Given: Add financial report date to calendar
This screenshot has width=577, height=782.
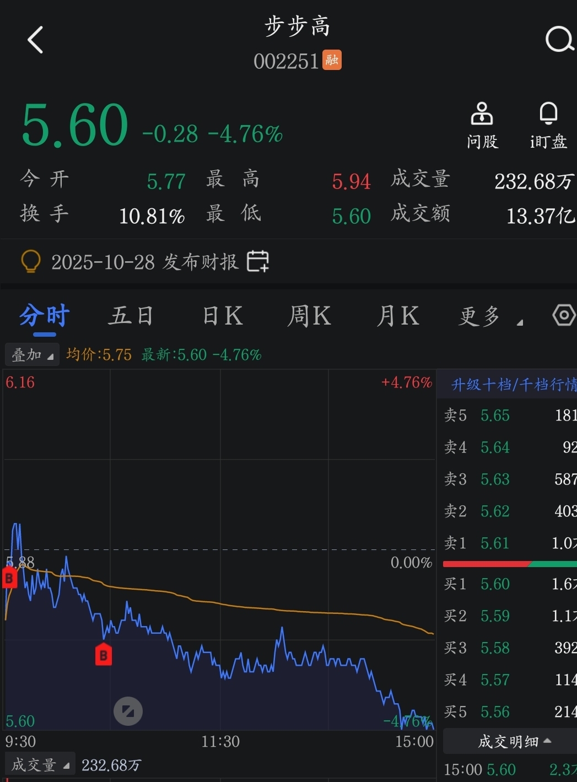Looking at the screenshot, I should [x=257, y=261].
